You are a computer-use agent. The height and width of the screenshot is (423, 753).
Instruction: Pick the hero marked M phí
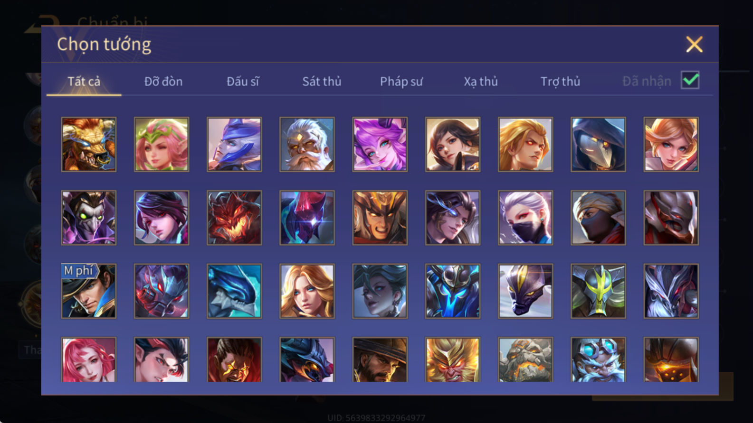[x=89, y=291]
